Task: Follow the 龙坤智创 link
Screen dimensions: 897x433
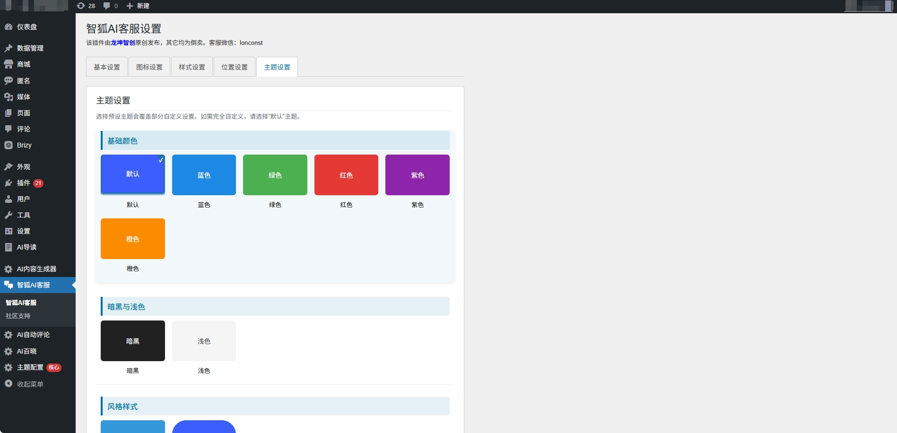Action: pyautogui.click(x=123, y=43)
